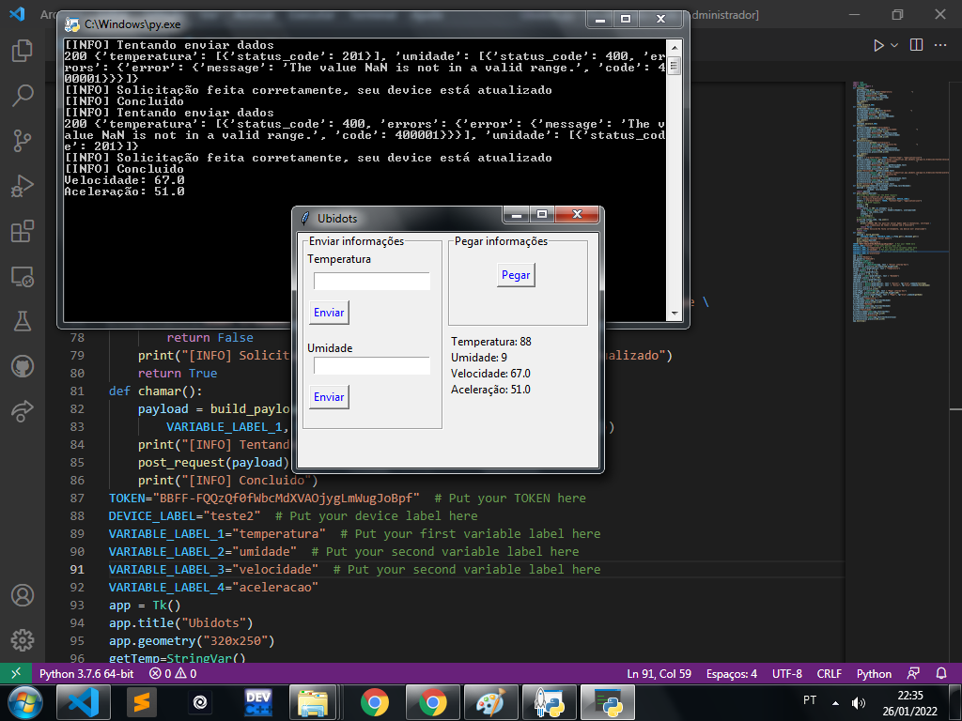
Task: Show errors and warnings count panel
Action: [x=173, y=673]
